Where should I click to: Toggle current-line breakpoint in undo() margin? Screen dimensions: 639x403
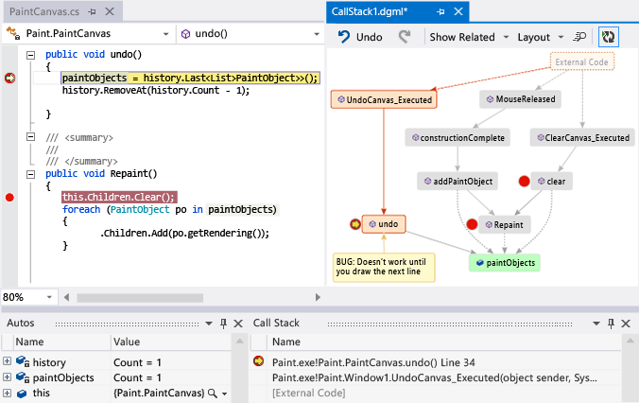pyautogui.click(x=10, y=79)
